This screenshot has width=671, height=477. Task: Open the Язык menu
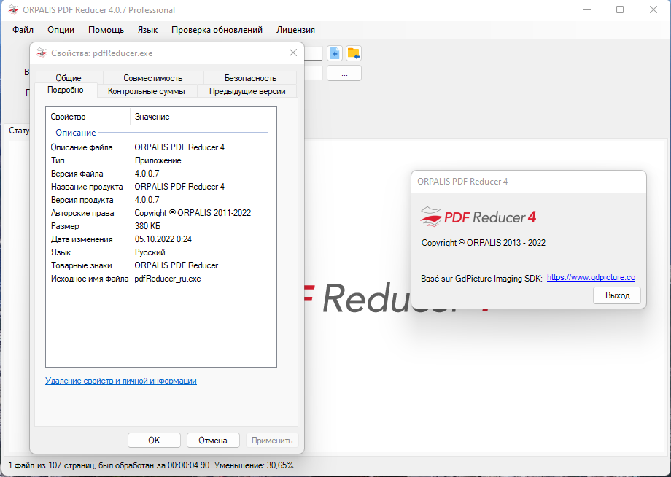[147, 30]
